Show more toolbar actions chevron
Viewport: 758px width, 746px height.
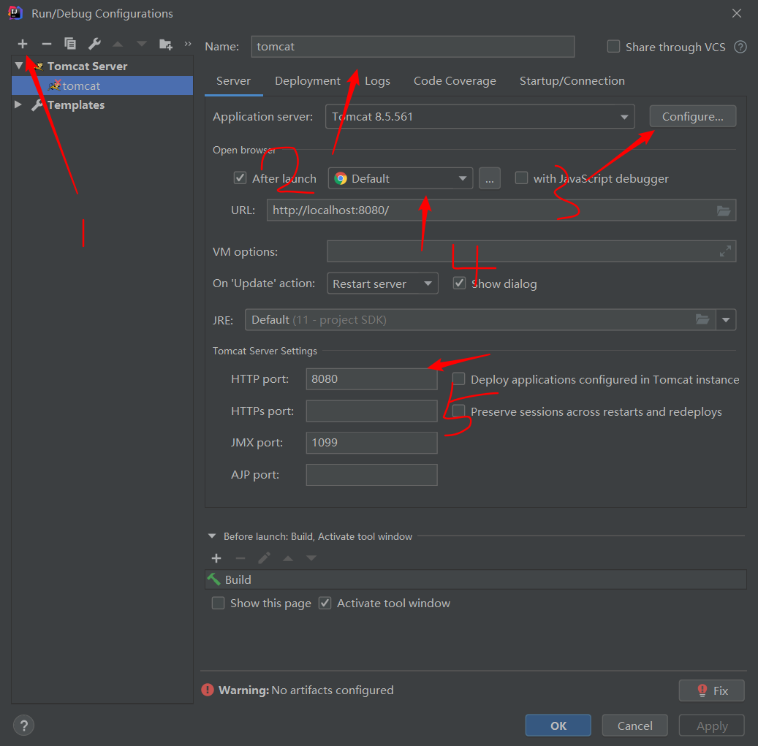pos(188,44)
